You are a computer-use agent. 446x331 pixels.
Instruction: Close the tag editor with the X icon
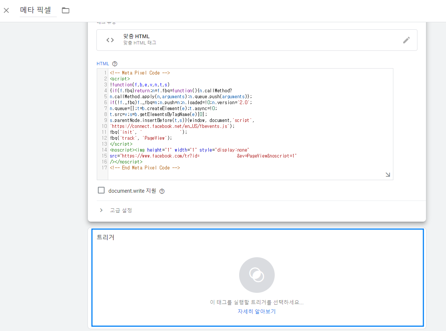coord(6,10)
